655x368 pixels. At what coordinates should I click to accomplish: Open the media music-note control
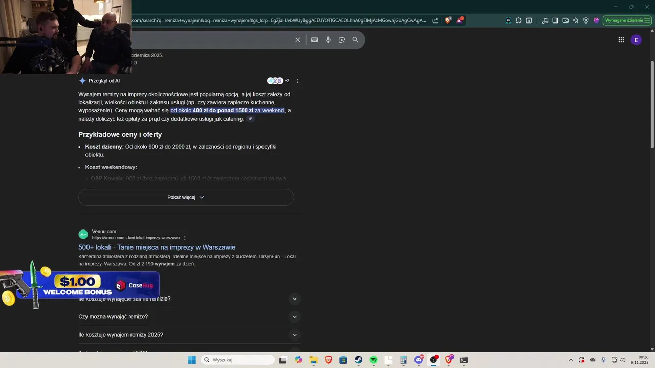545,20
